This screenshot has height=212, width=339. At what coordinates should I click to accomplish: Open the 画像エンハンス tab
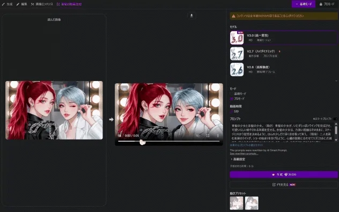(x=42, y=4)
